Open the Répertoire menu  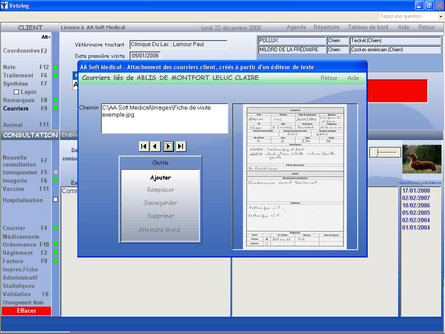pos(326,27)
